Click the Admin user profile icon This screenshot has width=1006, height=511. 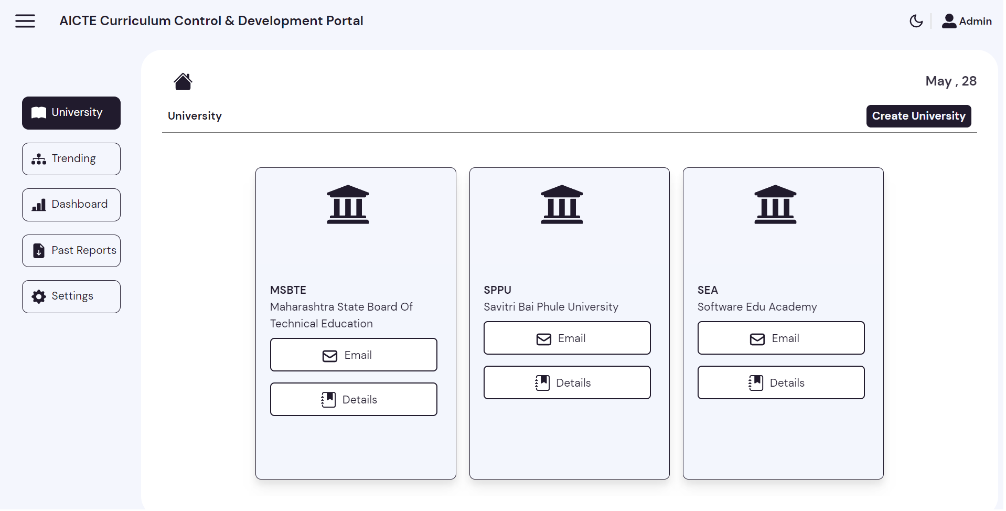[949, 21]
